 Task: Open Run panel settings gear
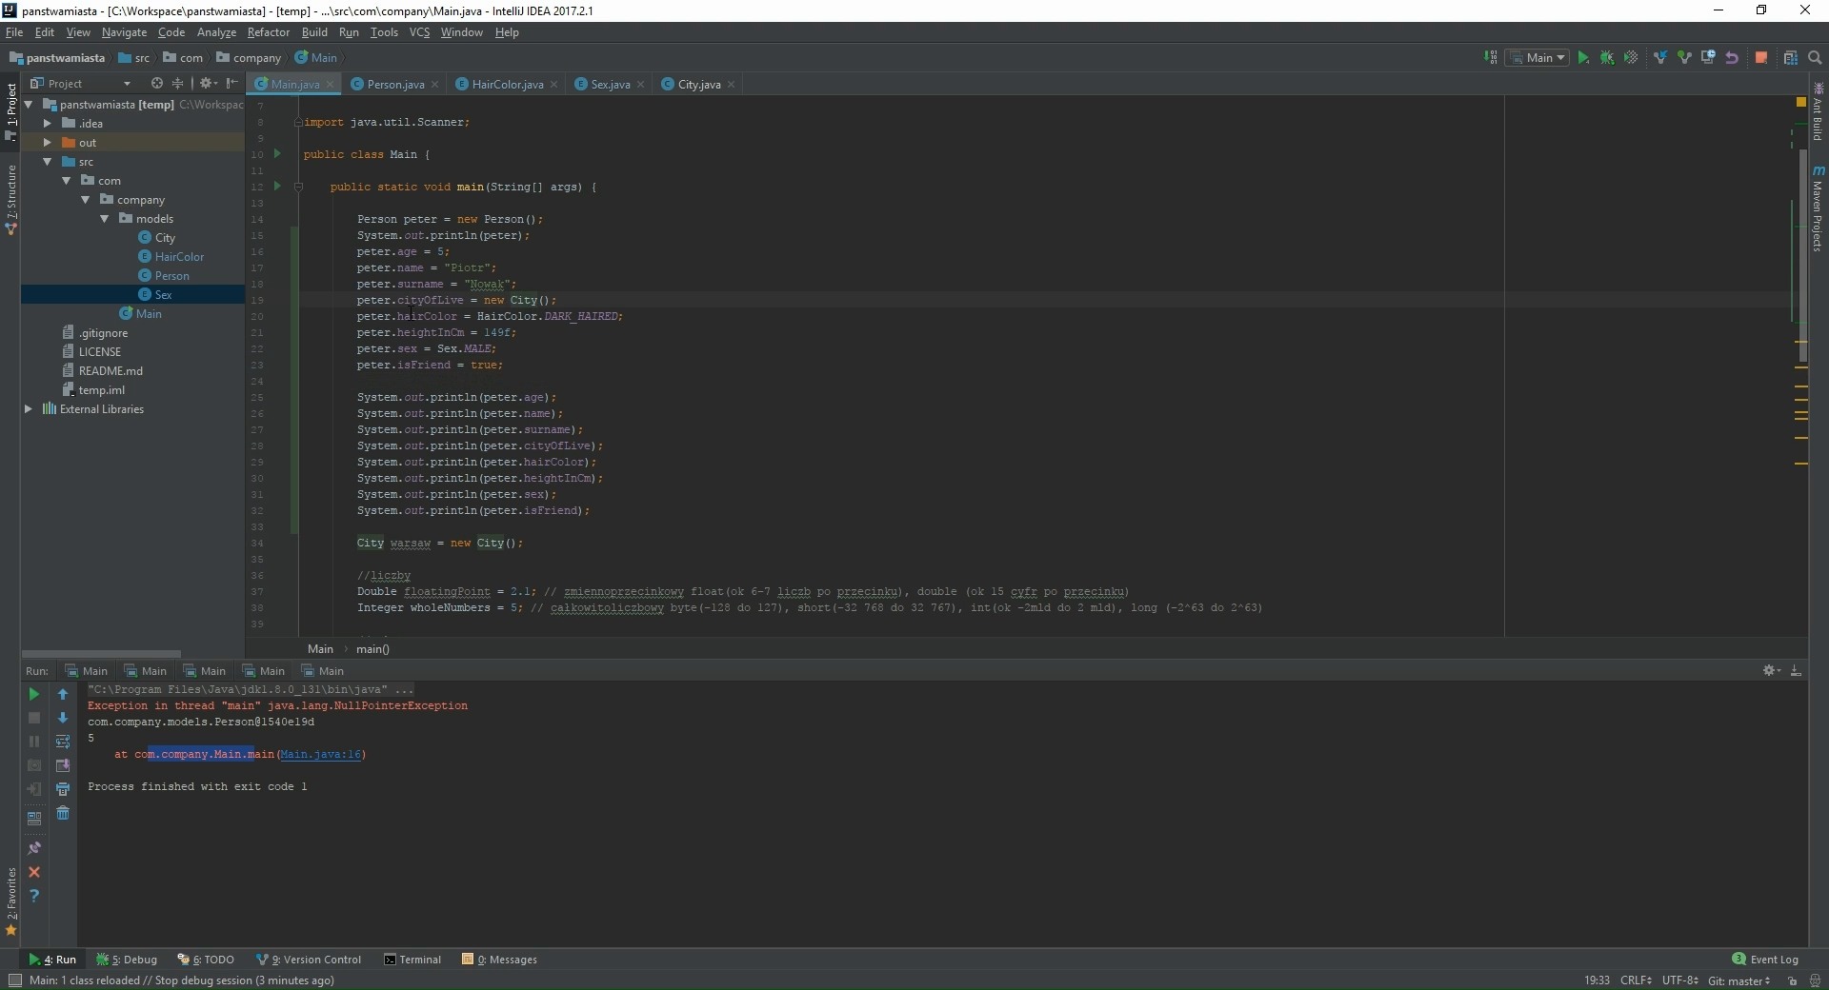[1771, 670]
